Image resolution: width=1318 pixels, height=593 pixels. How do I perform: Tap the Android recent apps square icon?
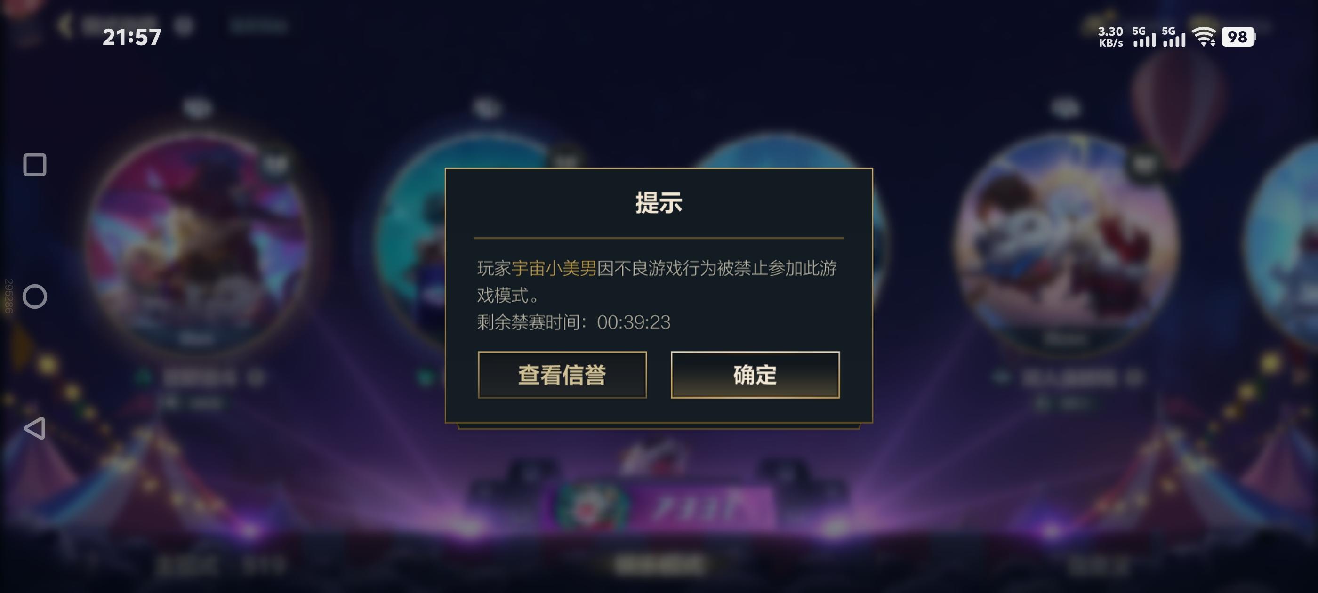click(35, 165)
